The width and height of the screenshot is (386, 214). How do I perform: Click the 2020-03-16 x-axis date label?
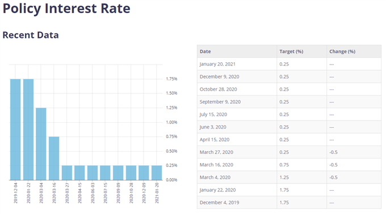[54, 193]
